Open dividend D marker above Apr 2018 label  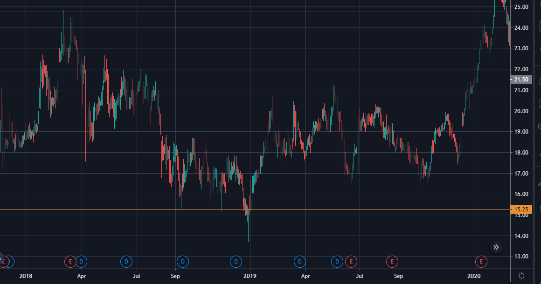click(81, 262)
